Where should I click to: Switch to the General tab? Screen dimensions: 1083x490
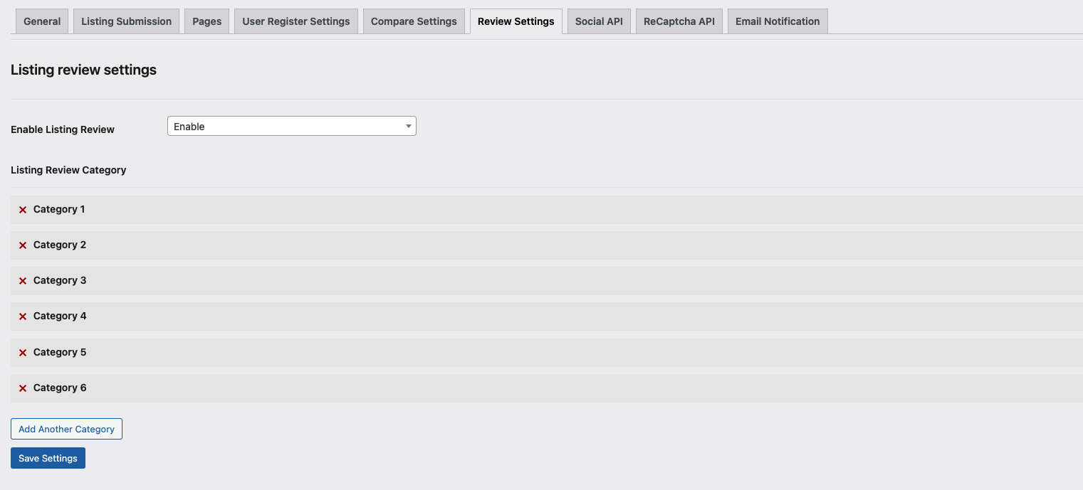42,21
